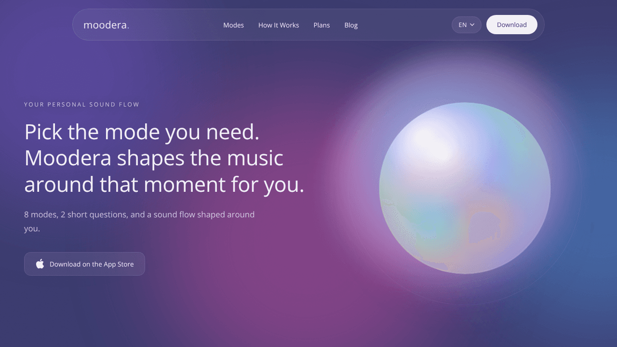
Task: Go to How It Works section
Action: tap(279, 25)
